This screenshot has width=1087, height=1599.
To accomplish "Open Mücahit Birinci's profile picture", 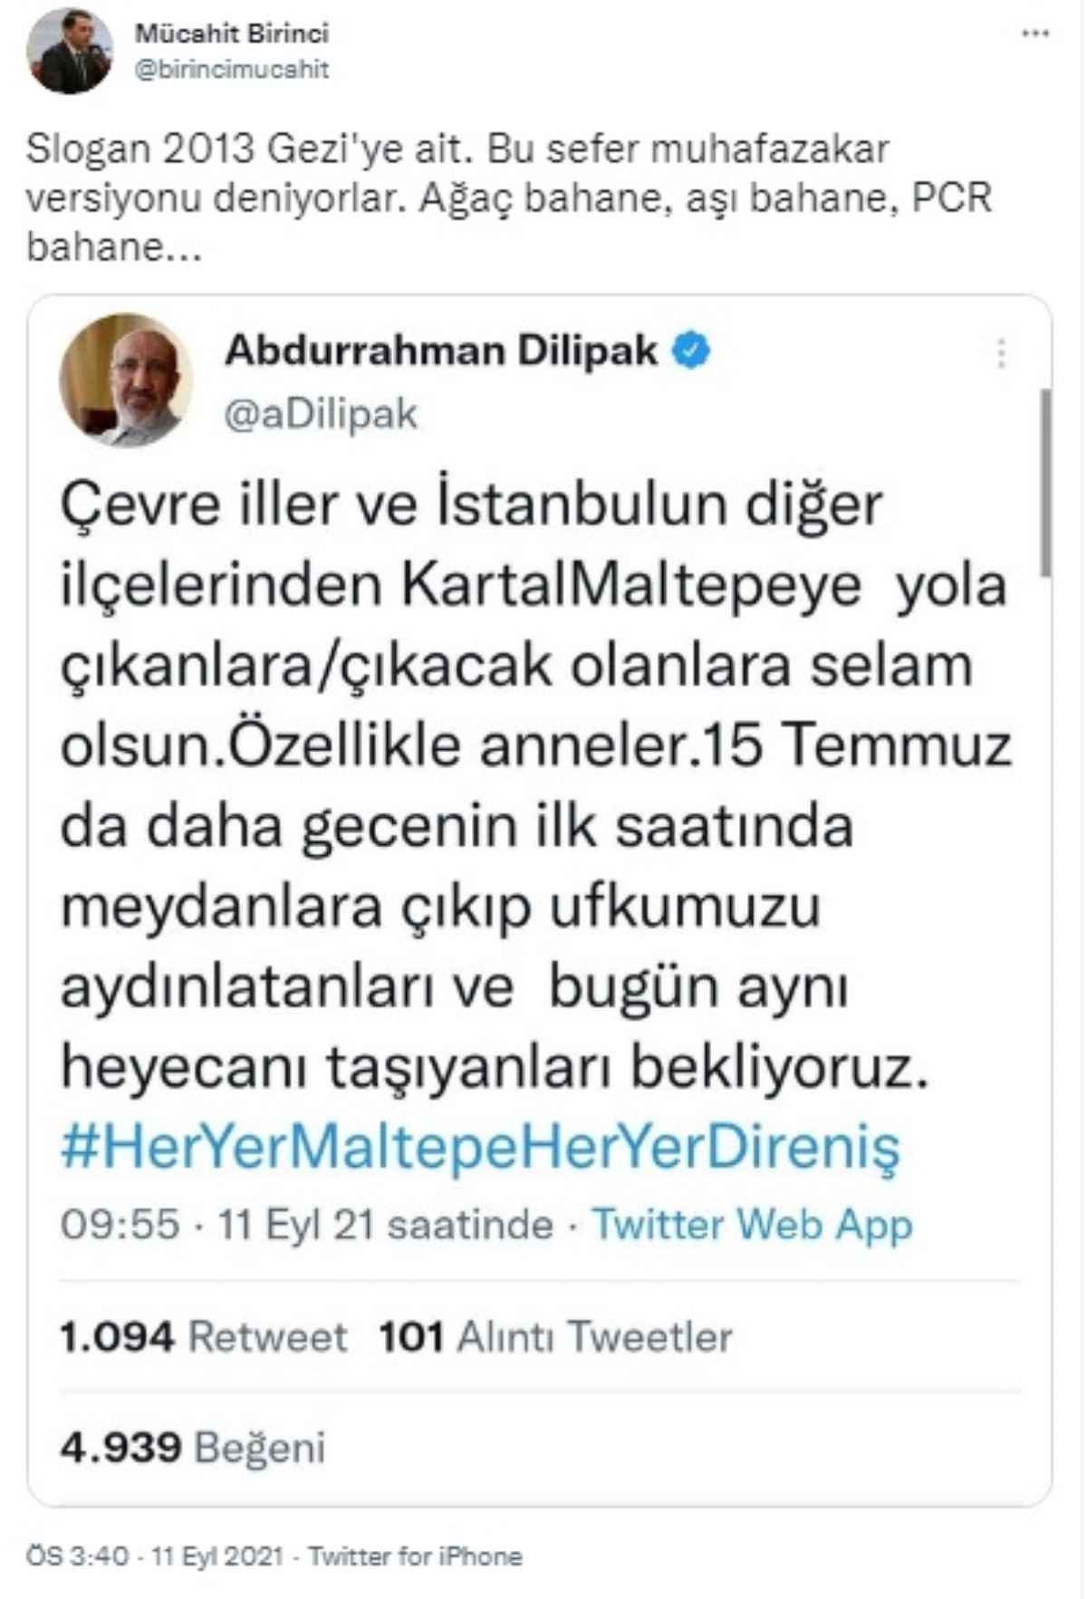I will pos(71,51).
